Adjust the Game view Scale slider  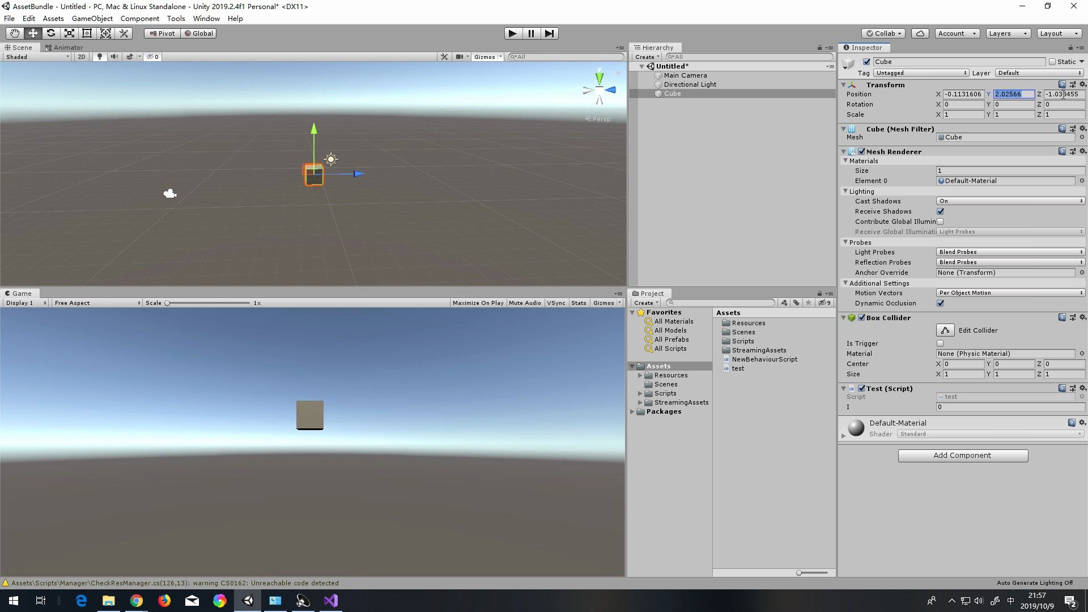pos(168,303)
